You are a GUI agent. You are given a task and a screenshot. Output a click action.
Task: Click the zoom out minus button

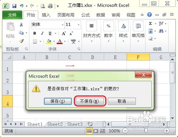125,131
